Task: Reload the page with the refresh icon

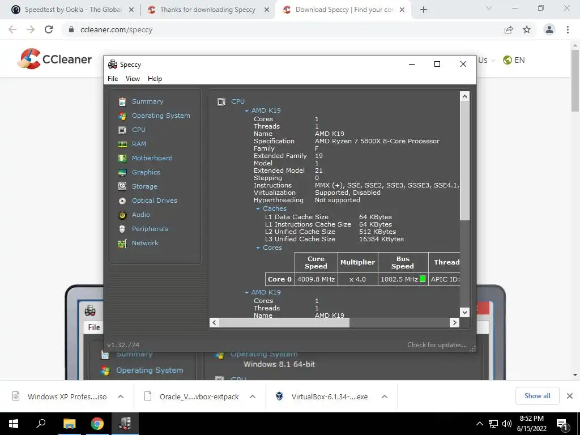Action: (x=49, y=29)
